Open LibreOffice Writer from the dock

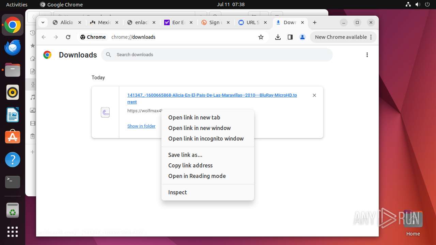point(13,115)
